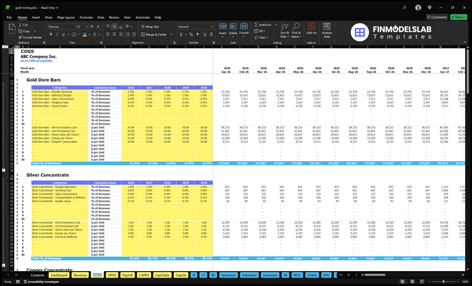Image resolution: width=472 pixels, height=286 pixels.
Task: Click the Cut icon
Action: click(20, 25)
